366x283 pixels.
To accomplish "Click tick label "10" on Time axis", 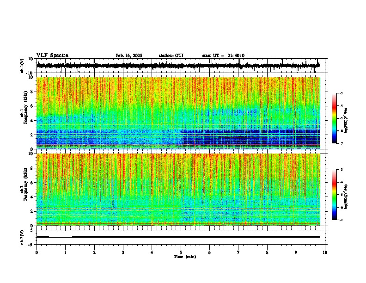I will tap(325, 252).
